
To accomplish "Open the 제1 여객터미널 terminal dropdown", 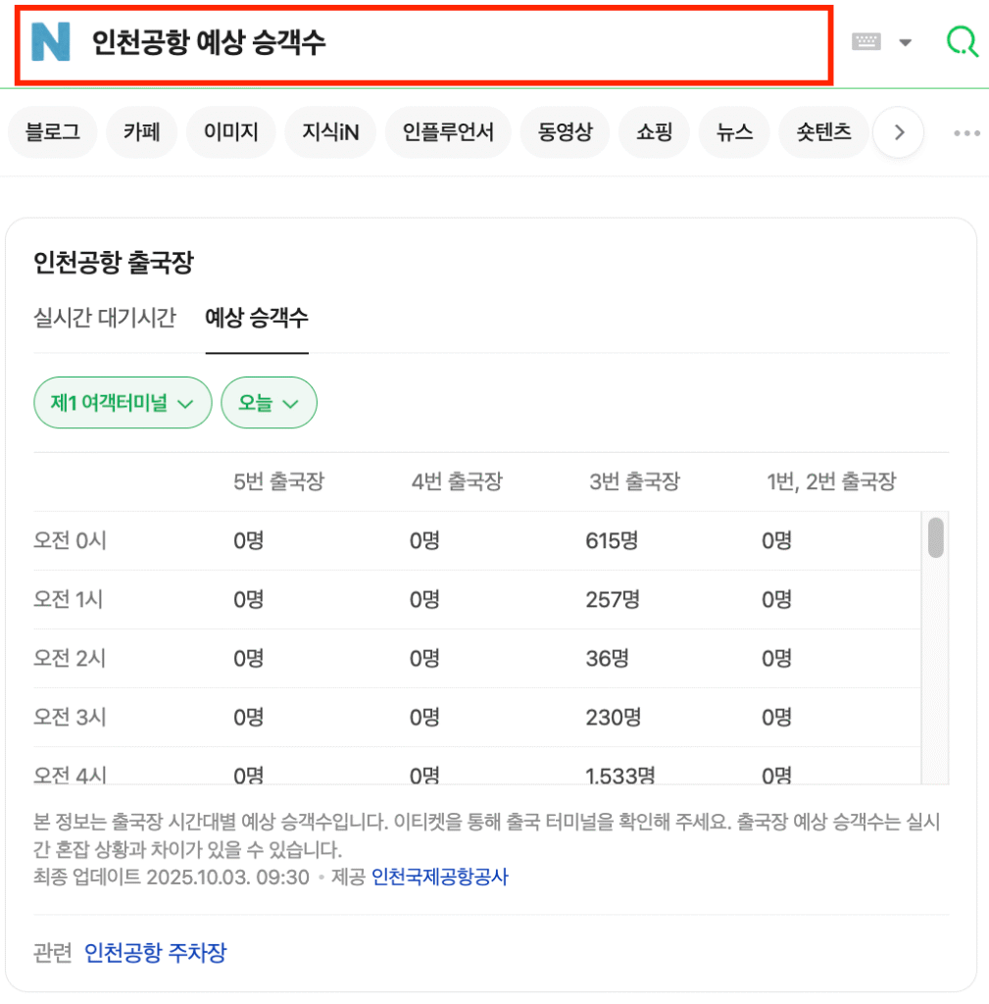I will coord(123,403).
